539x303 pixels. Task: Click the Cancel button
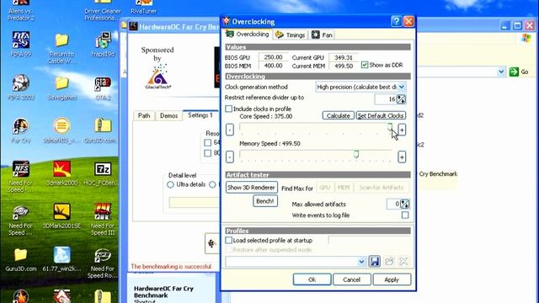click(x=352, y=279)
